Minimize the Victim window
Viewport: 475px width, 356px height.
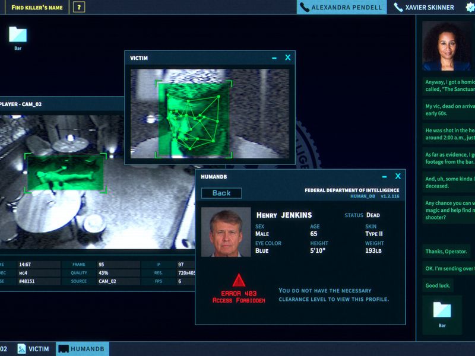[x=274, y=58]
